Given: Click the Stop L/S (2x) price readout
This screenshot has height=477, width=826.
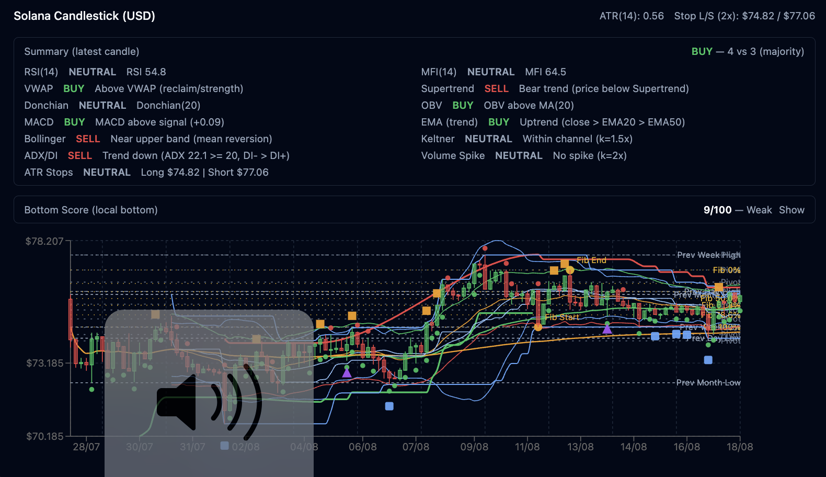Looking at the screenshot, I should [744, 16].
